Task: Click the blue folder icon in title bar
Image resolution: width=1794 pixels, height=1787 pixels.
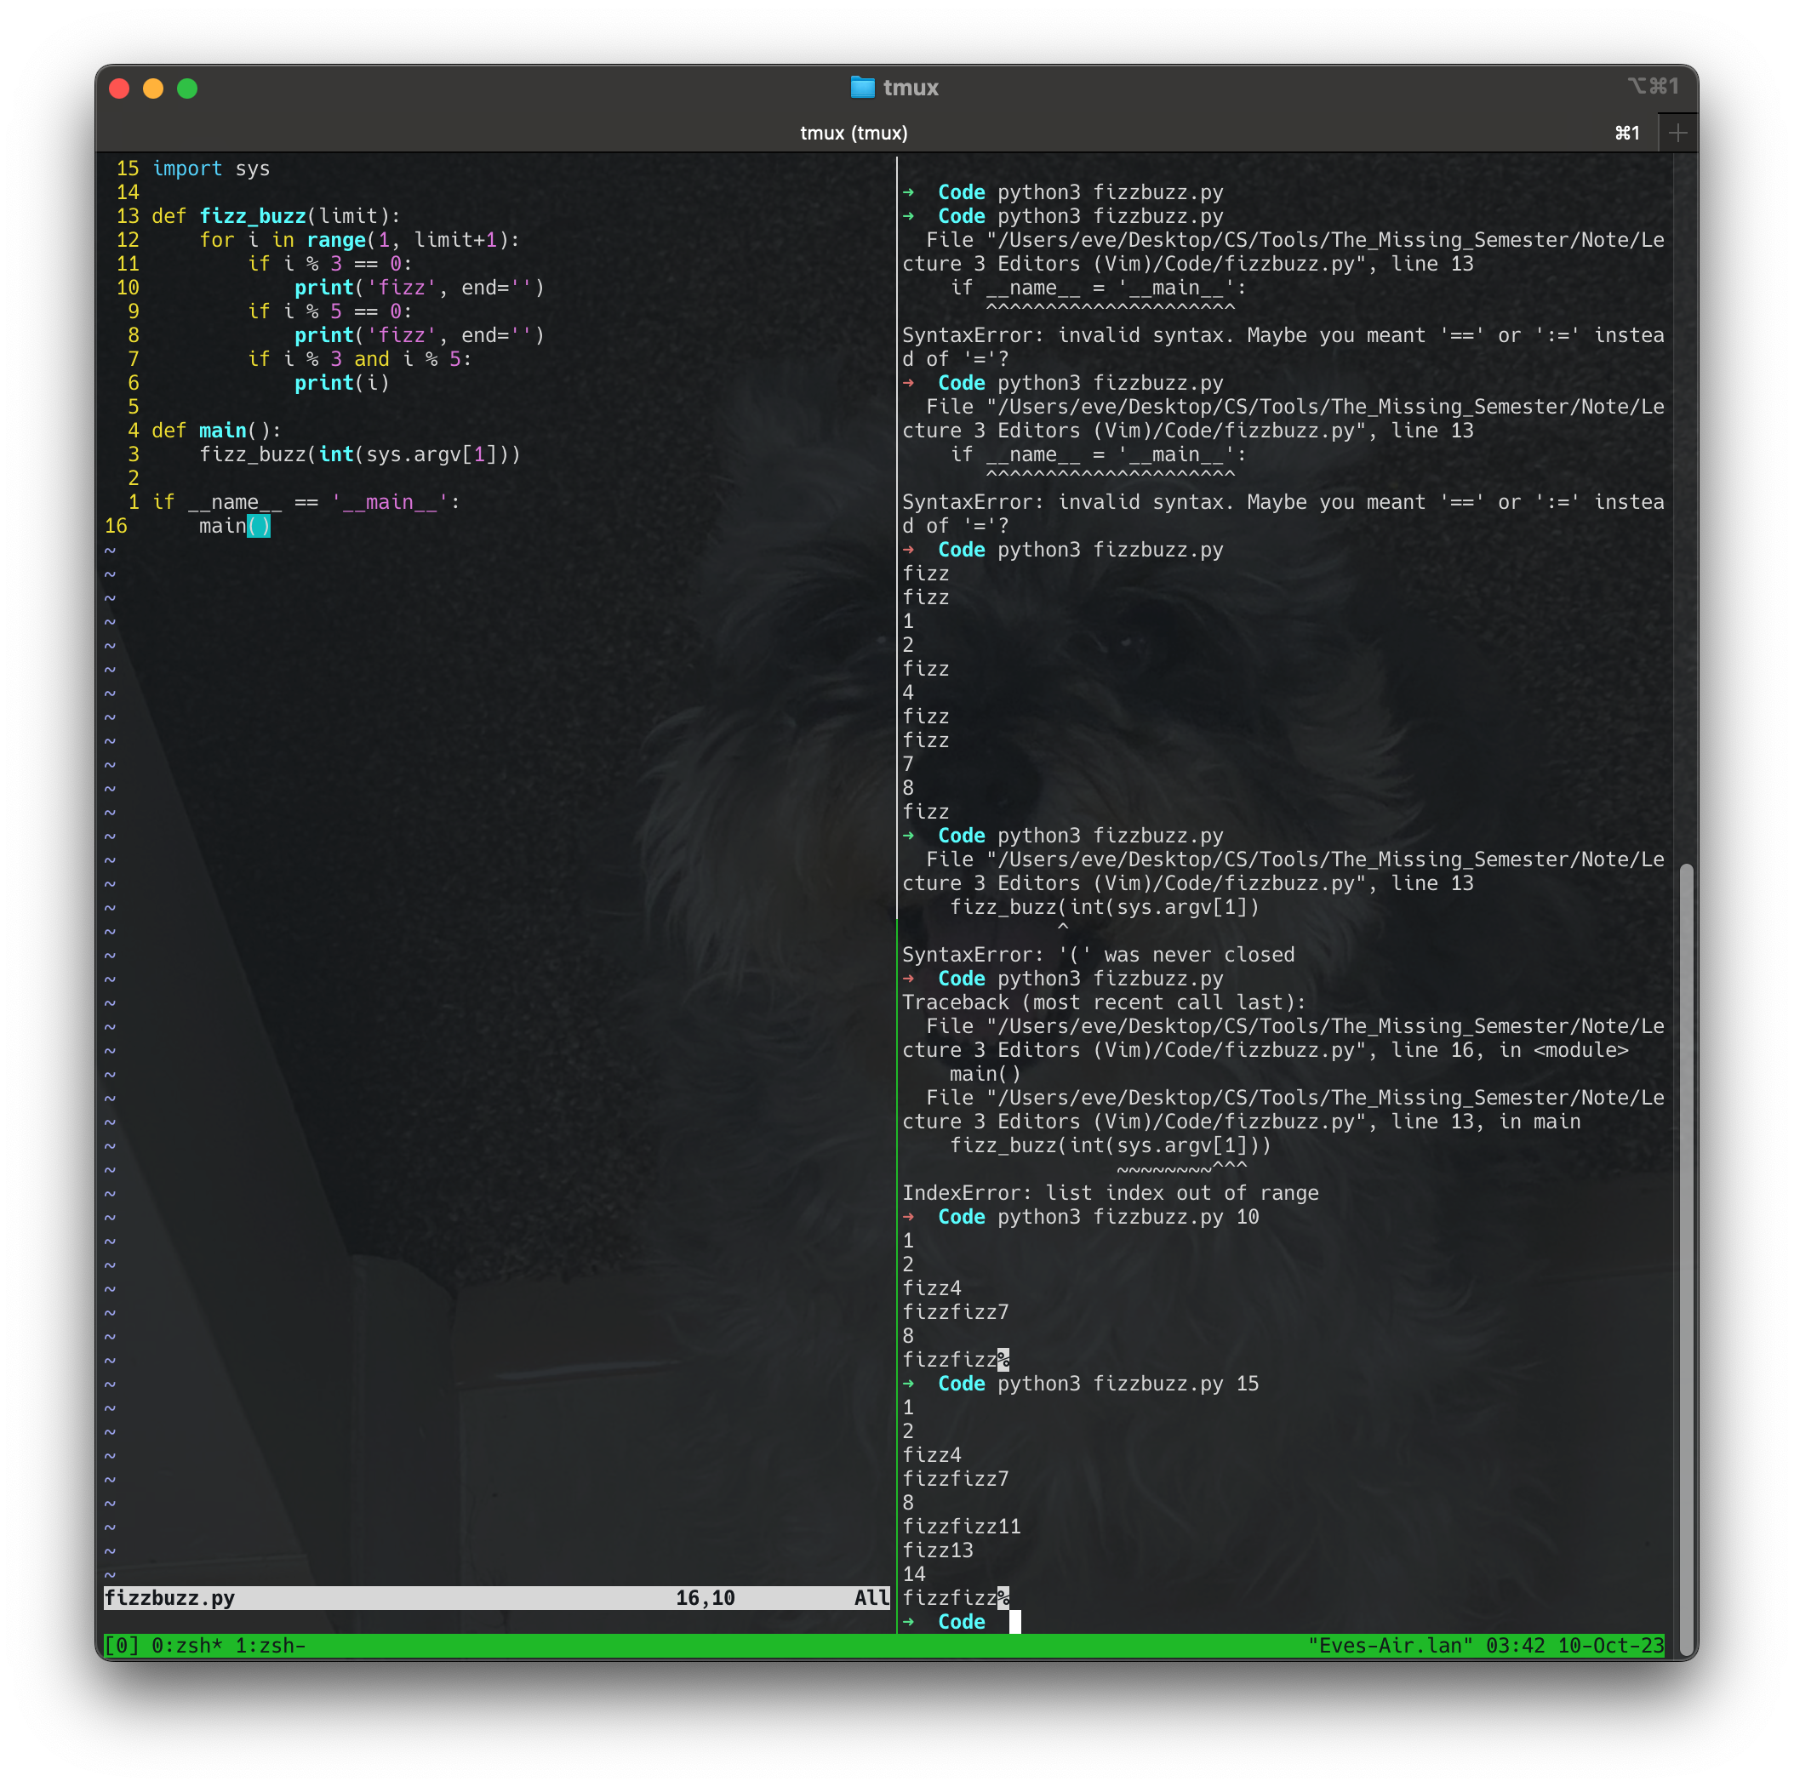Action: [x=862, y=88]
